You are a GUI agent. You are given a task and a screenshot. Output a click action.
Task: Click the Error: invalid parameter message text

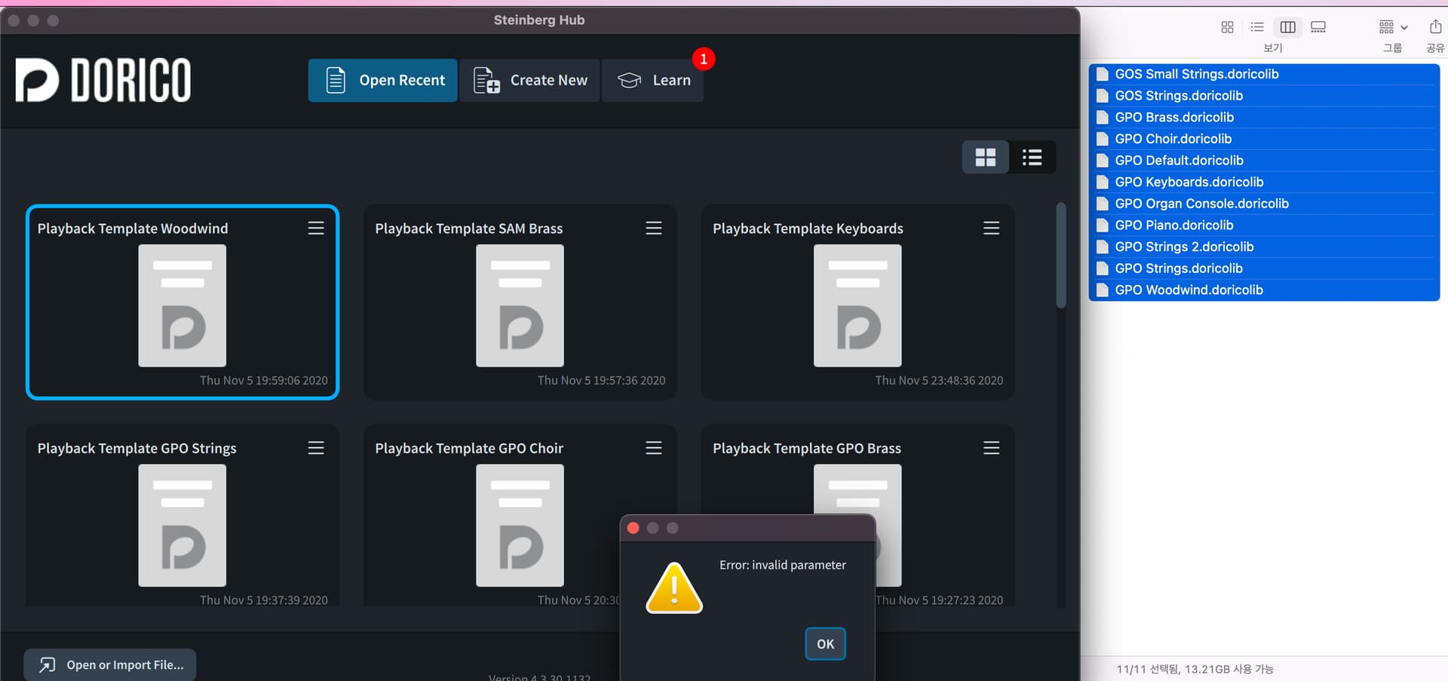click(x=783, y=565)
